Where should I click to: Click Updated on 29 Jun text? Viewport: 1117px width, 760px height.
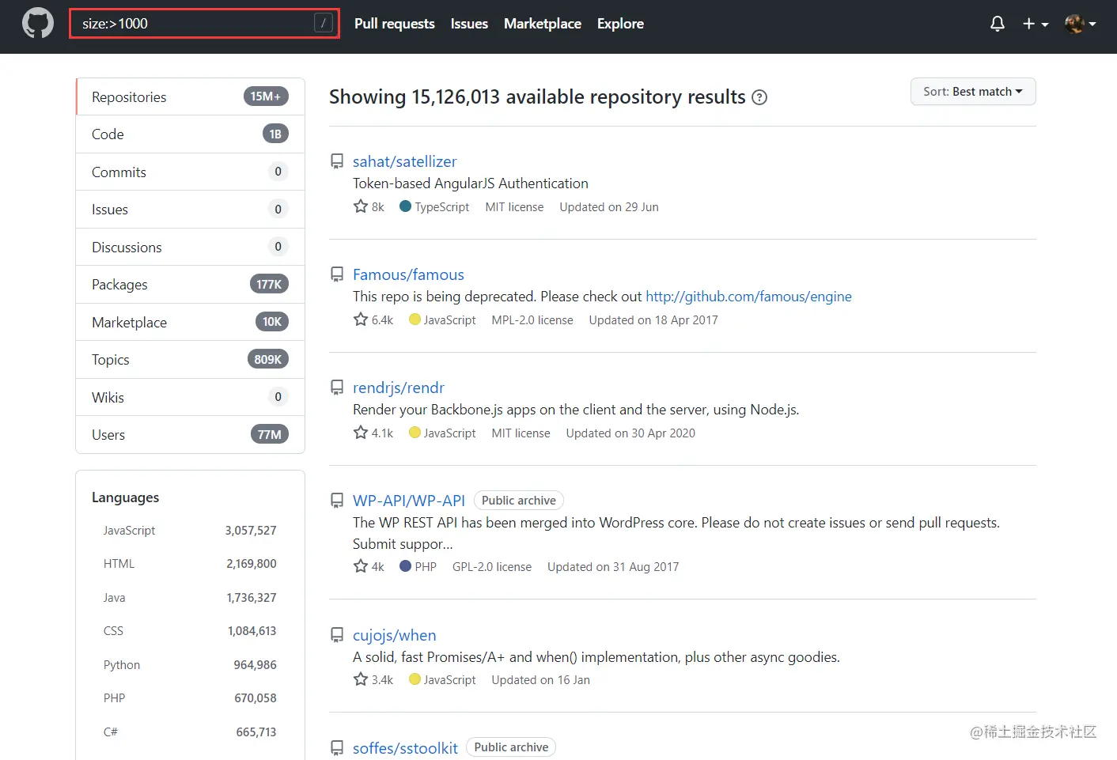[x=609, y=207]
